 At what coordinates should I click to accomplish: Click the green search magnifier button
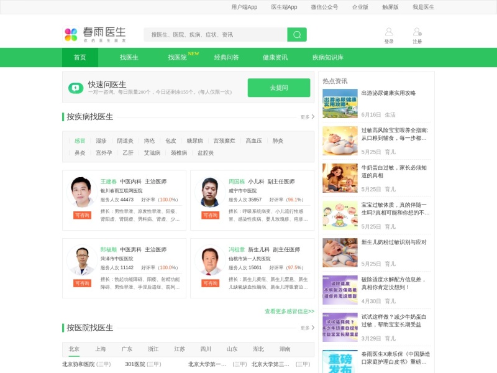tap(297, 35)
